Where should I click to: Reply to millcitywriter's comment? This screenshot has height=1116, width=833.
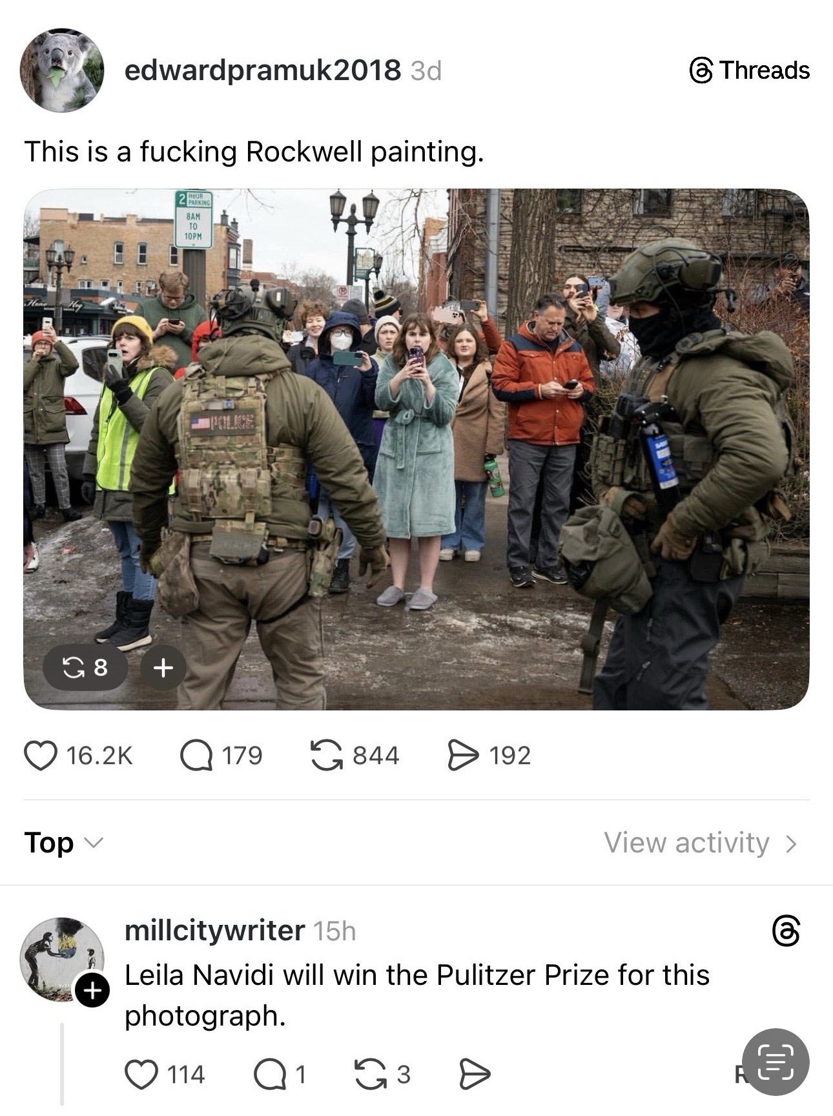270,1074
